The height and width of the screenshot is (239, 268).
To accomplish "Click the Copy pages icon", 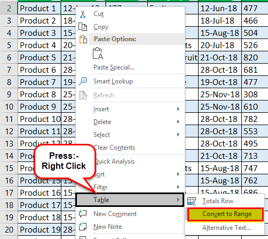I will (x=83, y=27).
